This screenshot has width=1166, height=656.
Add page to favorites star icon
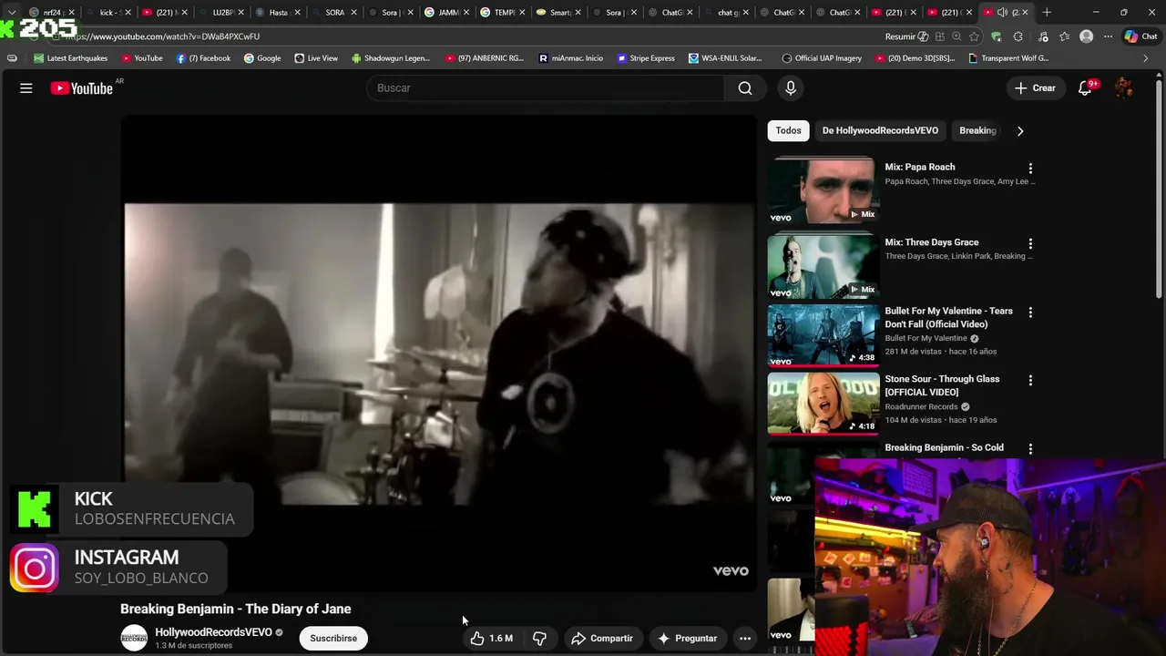pyautogui.click(x=974, y=36)
